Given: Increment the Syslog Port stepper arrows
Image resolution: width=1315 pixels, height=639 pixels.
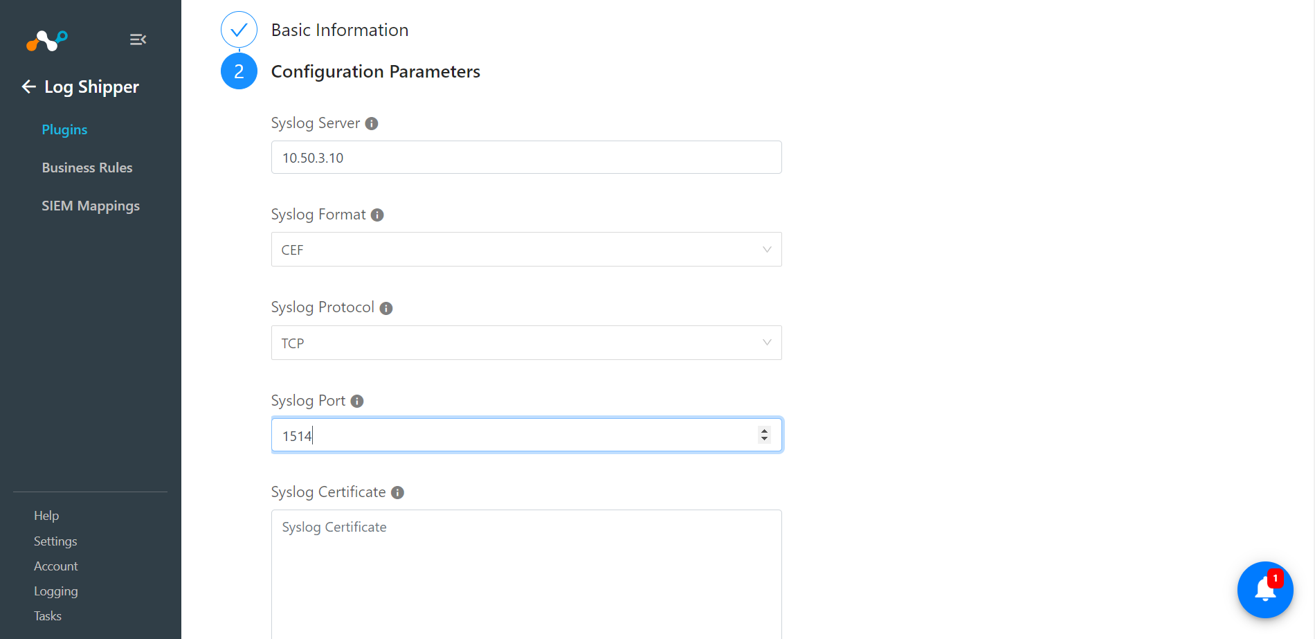Looking at the screenshot, I should (x=764, y=431).
